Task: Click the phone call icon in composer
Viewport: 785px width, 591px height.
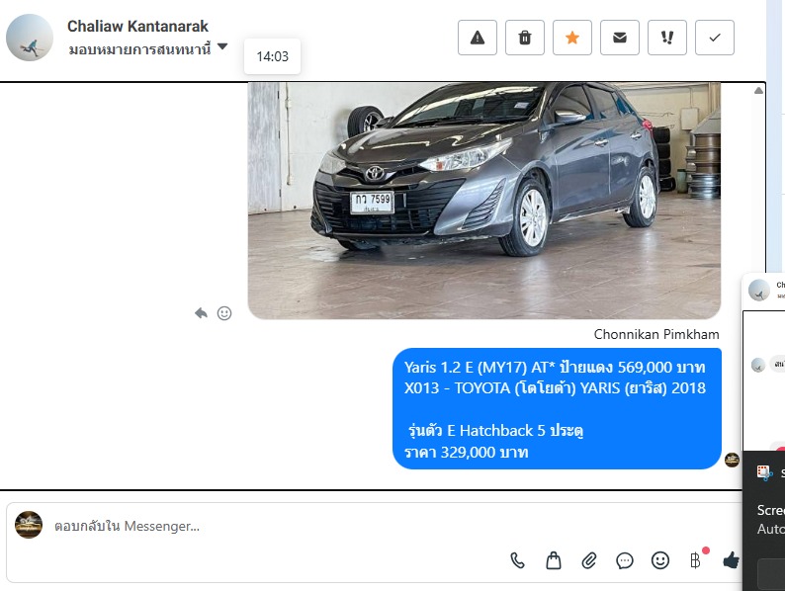Action: (x=517, y=560)
